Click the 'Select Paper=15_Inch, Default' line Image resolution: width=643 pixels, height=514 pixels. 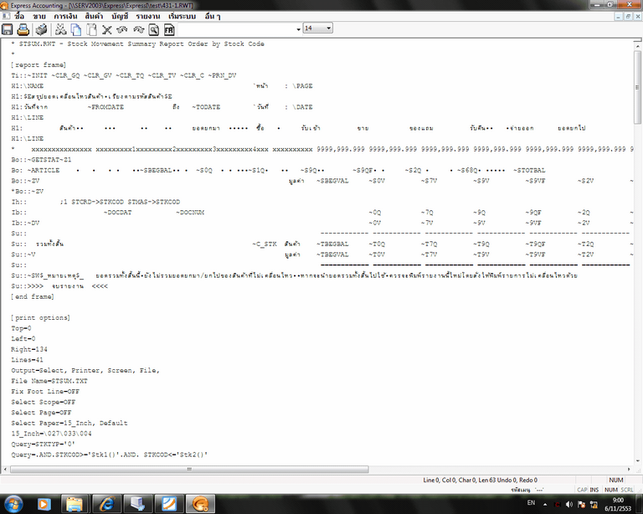click(69, 423)
